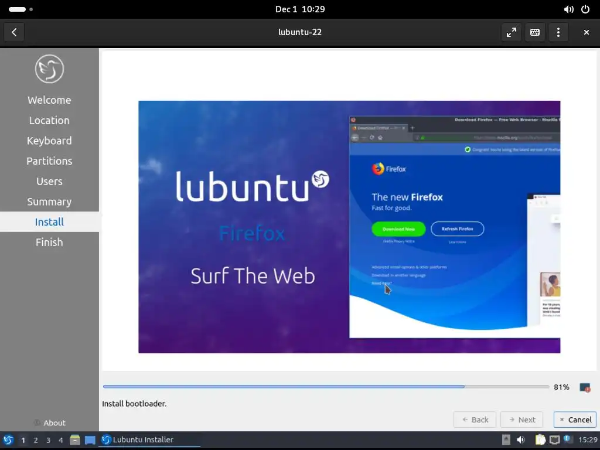Viewport: 600px width, 450px height.
Task: Switch to workspace 3 in the panel
Action: (48, 440)
